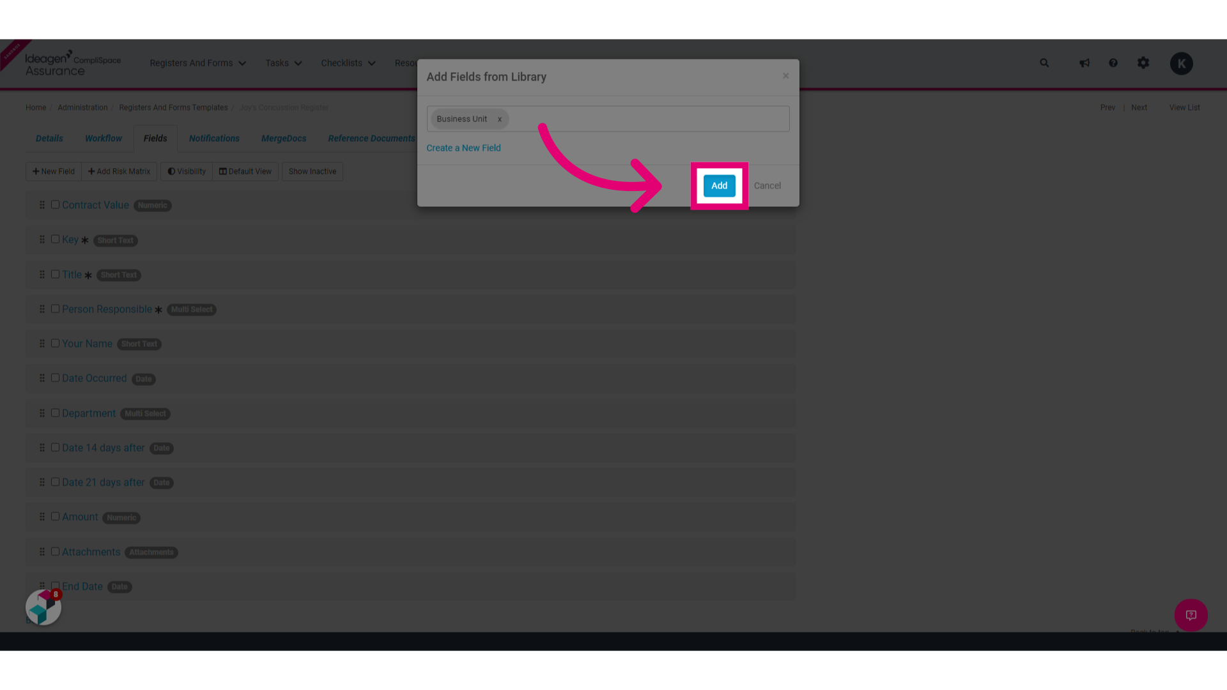Viewport: 1227px width, 690px height.
Task: Grab drag handle of Key row
Action: pos(42,240)
